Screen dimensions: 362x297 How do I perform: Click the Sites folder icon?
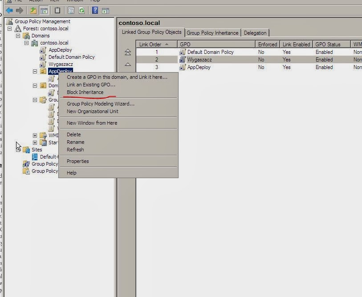(26, 150)
